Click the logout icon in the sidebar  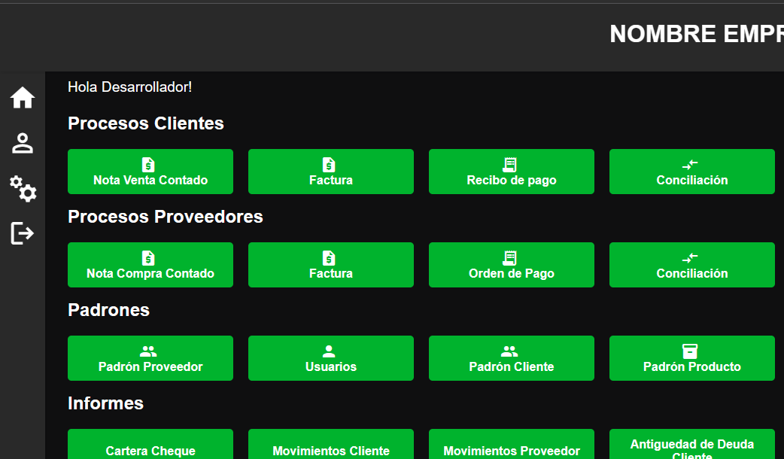(x=23, y=233)
